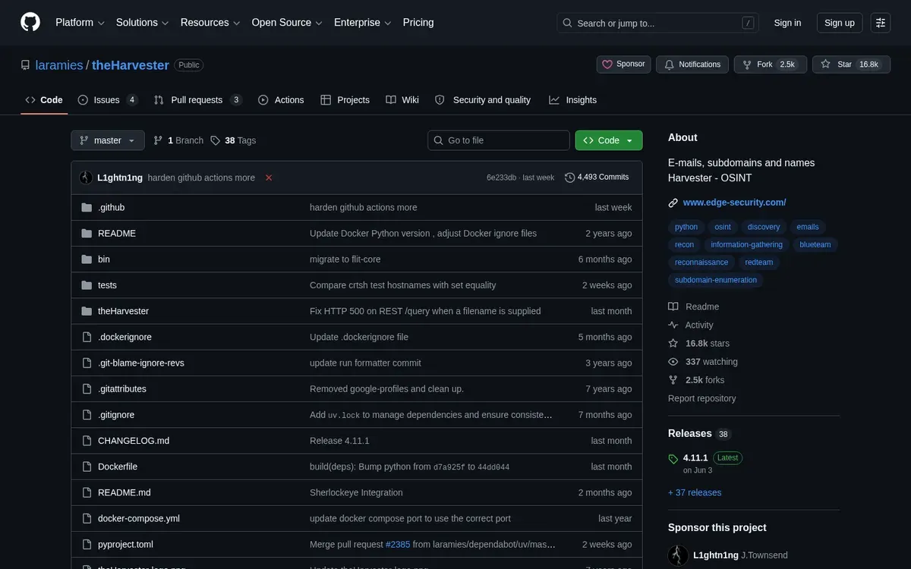Expand the Solutions menu
Viewport: 911px width, 569px height.
pos(142,23)
